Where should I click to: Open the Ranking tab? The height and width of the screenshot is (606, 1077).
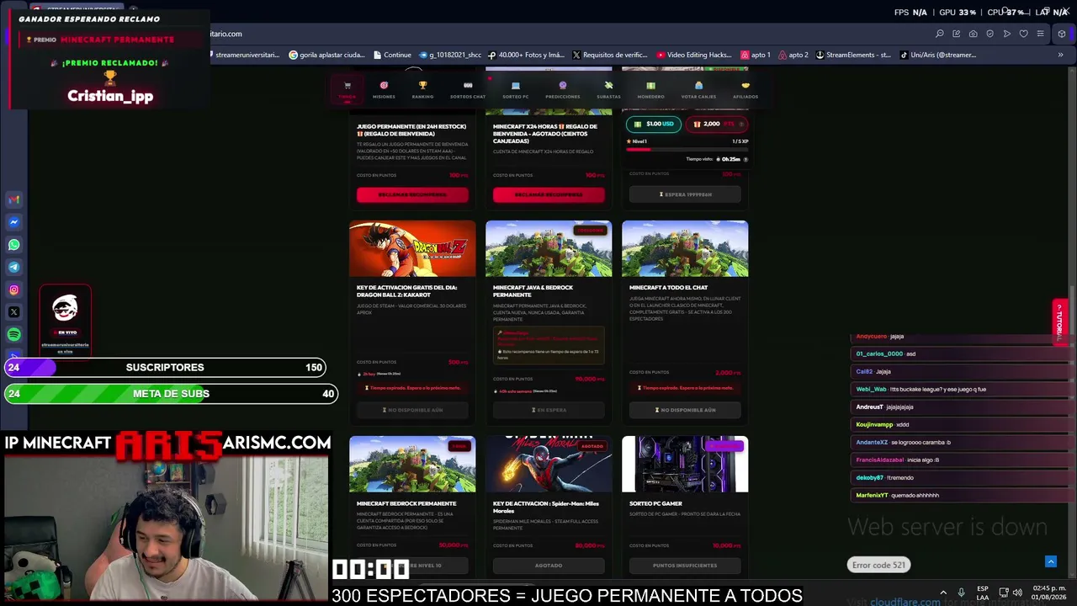[x=422, y=89]
